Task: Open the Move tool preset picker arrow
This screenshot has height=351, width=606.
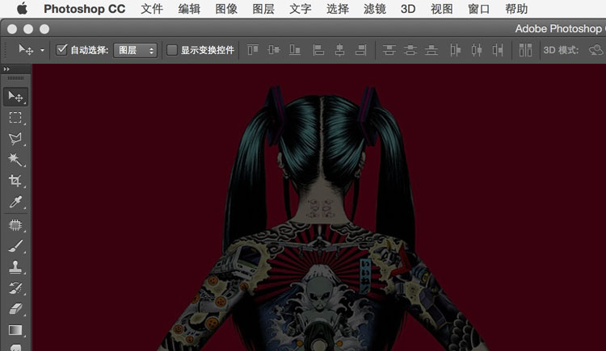Action: (x=42, y=50)
